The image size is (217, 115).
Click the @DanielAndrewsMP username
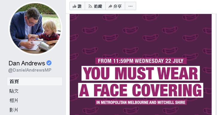tap(30, 70)
